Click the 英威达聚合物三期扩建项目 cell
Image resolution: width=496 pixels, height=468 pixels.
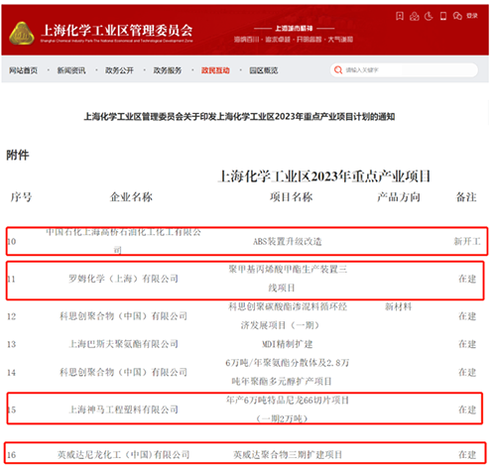[288, 455]
